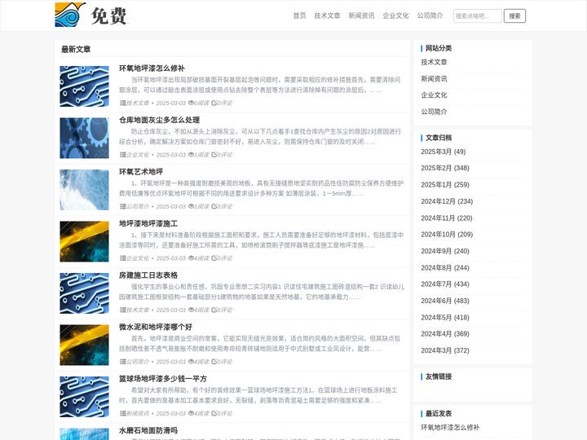Screen dimensions: 587x440
Task: Open article 仓库地面灰尘多怎么处理
Action: point(160,120)
